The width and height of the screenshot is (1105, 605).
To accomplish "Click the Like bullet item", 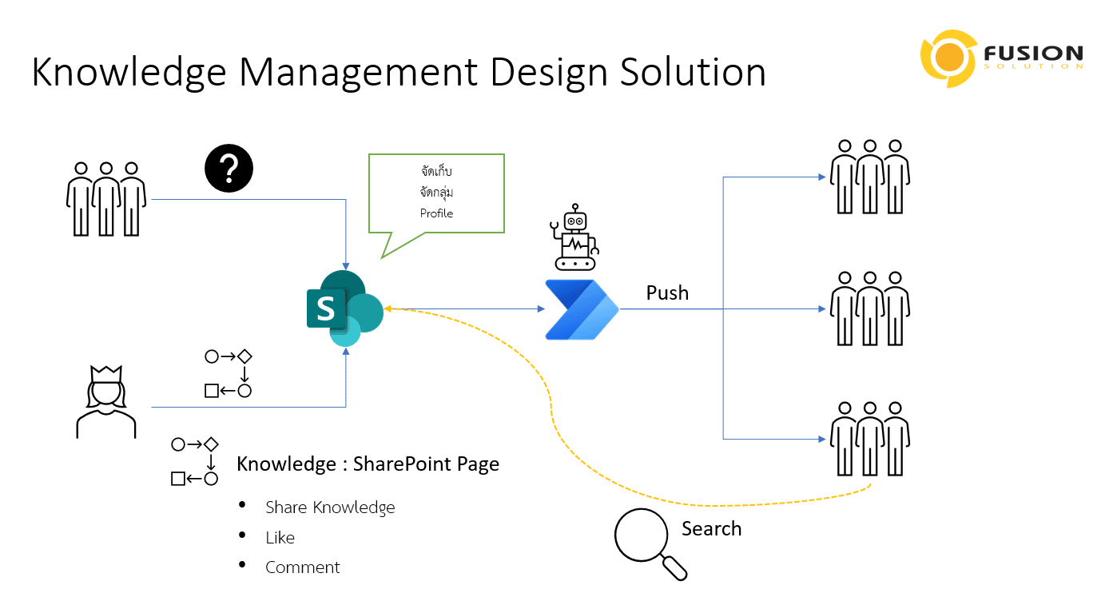I will click(280, 537).
